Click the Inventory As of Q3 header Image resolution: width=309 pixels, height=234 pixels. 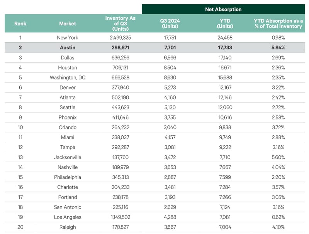pyautogui.click(x=120, y=24)
